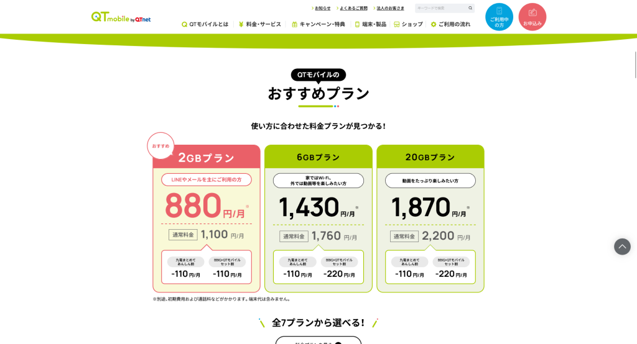Click 九電まとめてあんしん割 in 20GB plan
Image resolution: width=637 pixels, height=344 pixels.
pos(409,261)
